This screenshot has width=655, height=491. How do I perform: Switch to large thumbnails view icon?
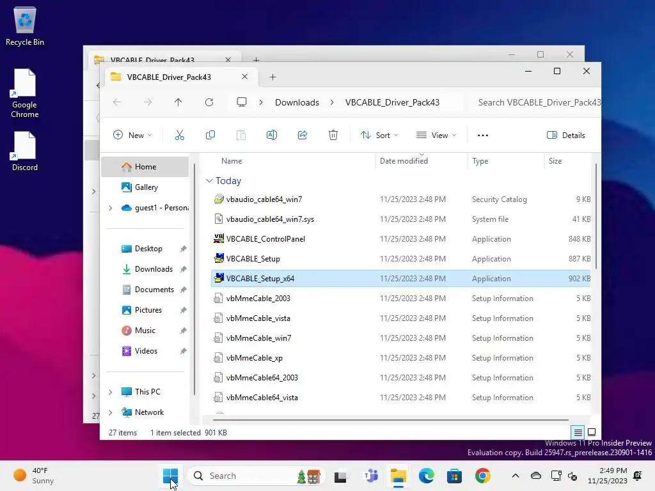592,432
